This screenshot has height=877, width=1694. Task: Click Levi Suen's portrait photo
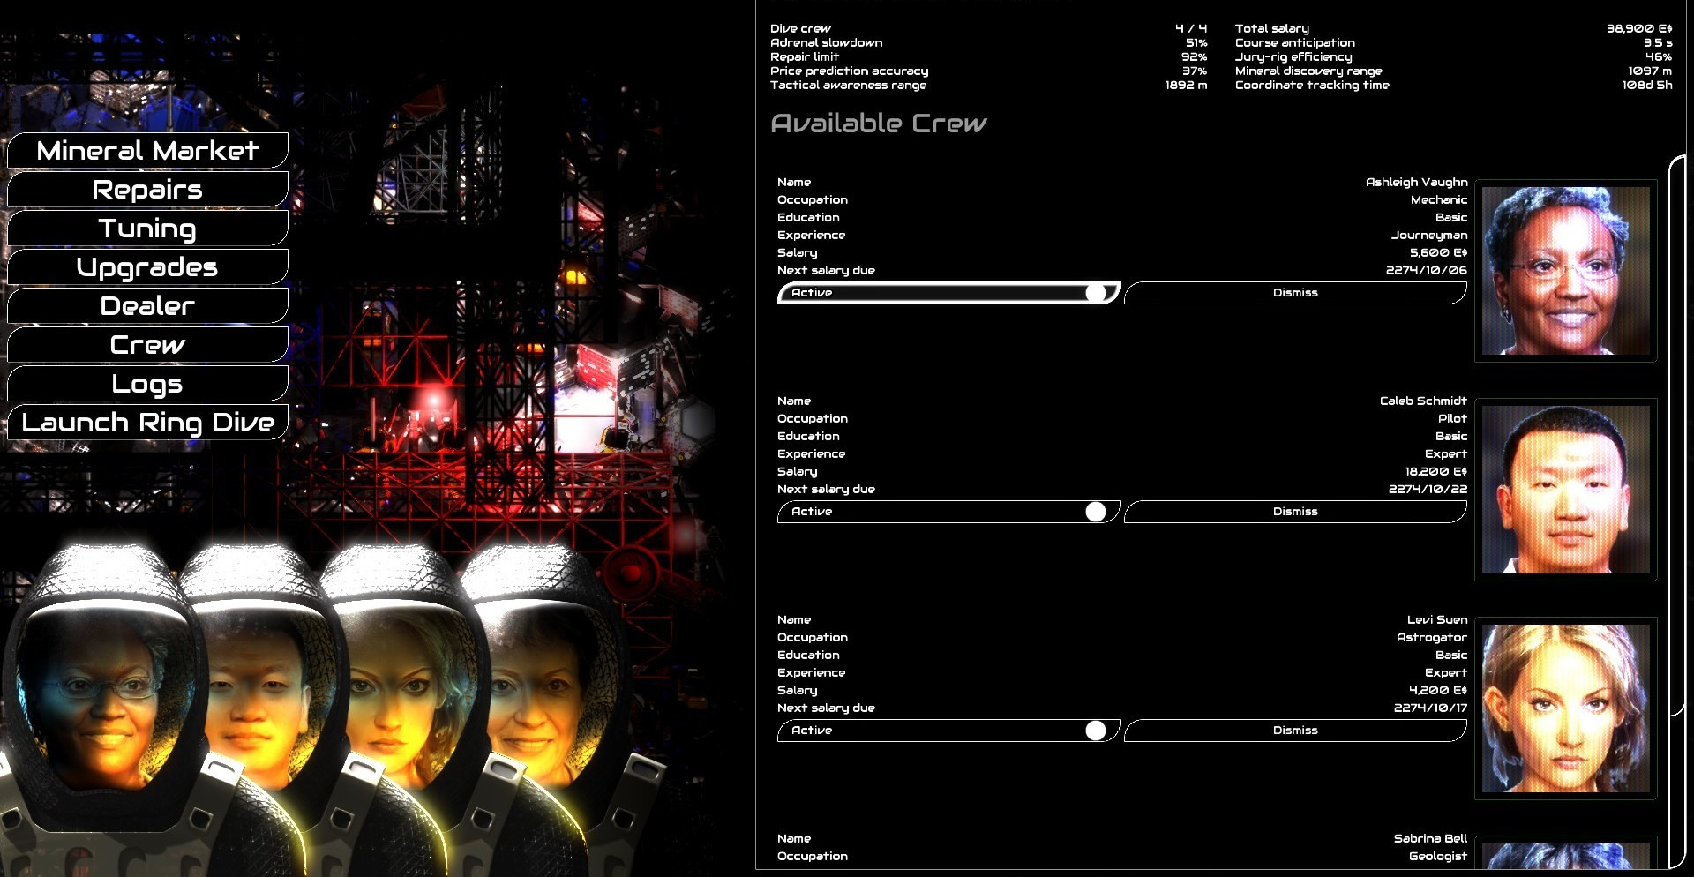[x=1565, y=708]
